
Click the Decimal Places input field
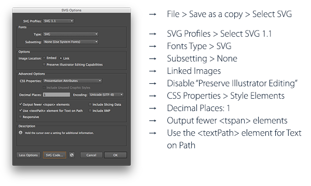pyautogui.click(x=56, y=95)
